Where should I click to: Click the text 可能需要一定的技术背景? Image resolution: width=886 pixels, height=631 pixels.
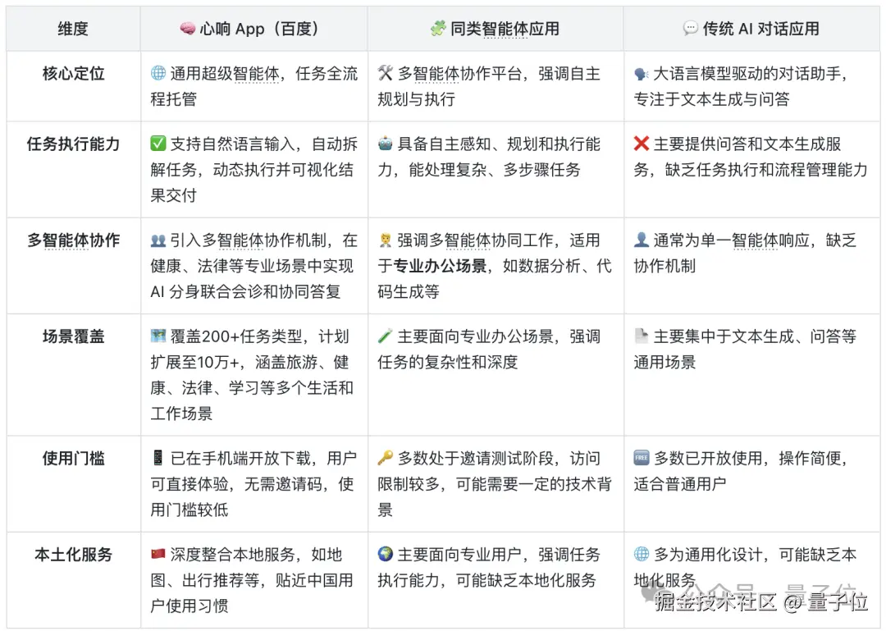495,496
